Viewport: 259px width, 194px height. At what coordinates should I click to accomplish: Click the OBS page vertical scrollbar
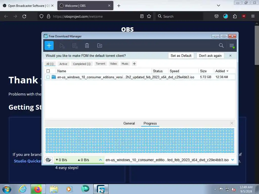(256, 45)
